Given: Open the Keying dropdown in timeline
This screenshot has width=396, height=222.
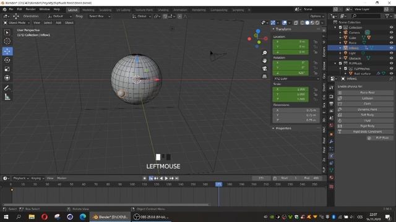Looking at the screenshot, I should 38,178.
